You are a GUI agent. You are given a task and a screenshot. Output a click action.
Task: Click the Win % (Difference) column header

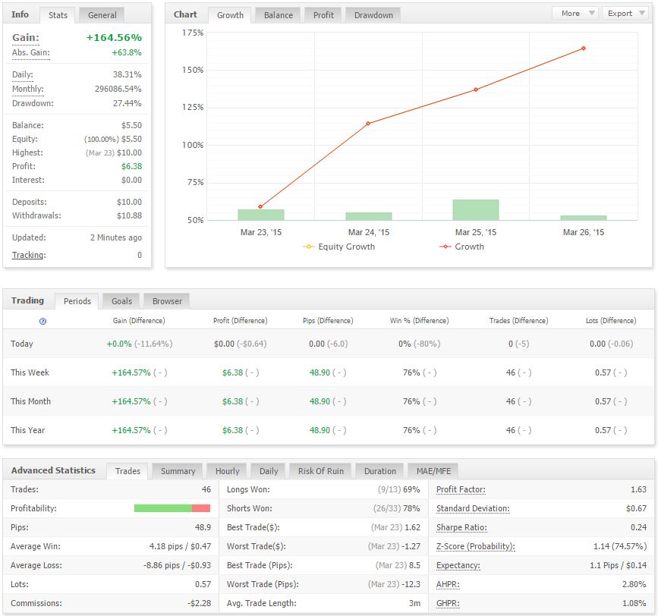point(419,321)
